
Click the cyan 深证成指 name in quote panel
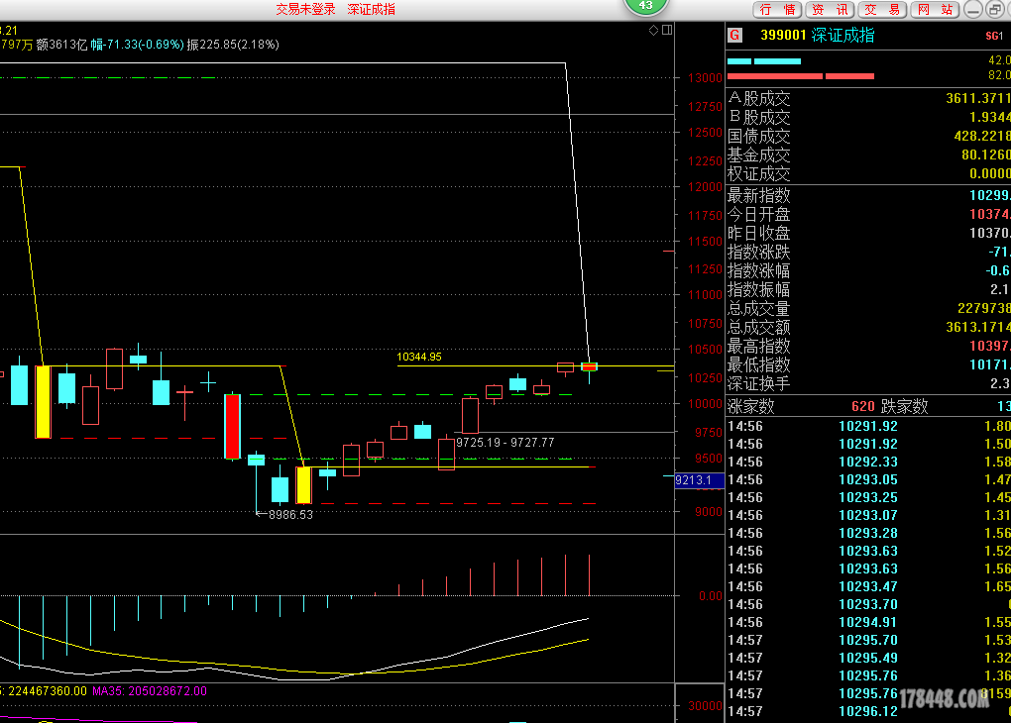click(842, 36)
